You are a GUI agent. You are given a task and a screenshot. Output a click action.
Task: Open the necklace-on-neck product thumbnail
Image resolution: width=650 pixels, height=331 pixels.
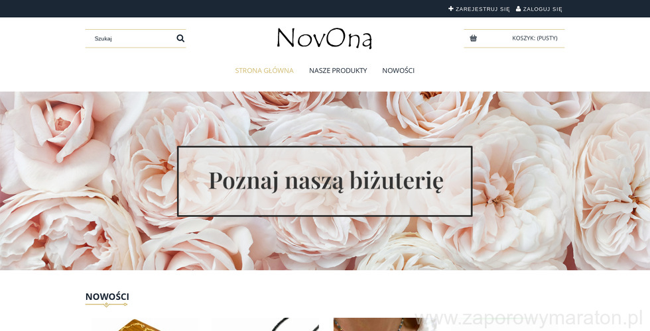383,325
